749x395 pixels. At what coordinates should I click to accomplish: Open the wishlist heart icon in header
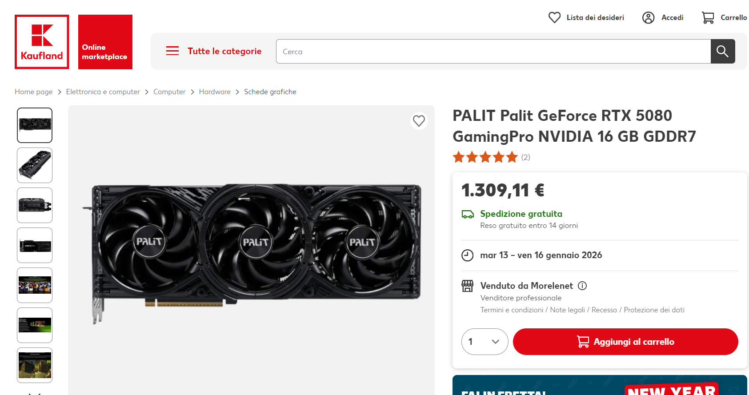554,18
